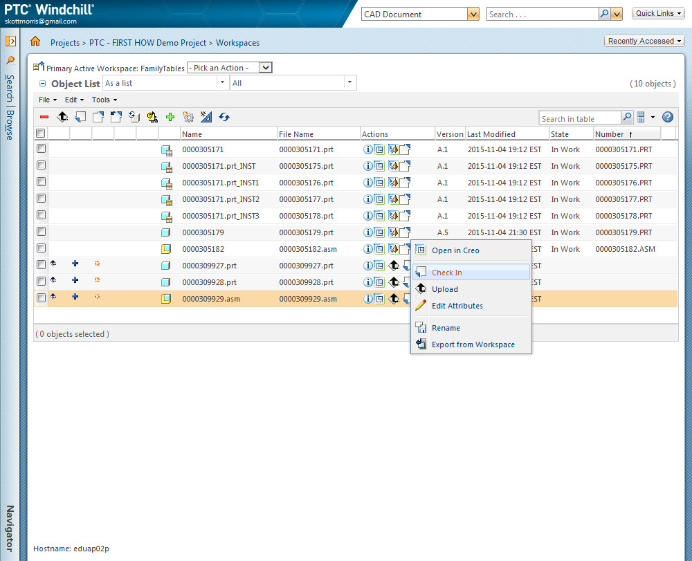
Task: Click the part icon of 0000305171.prt_INST2
Action: click(x=166, y=200)
